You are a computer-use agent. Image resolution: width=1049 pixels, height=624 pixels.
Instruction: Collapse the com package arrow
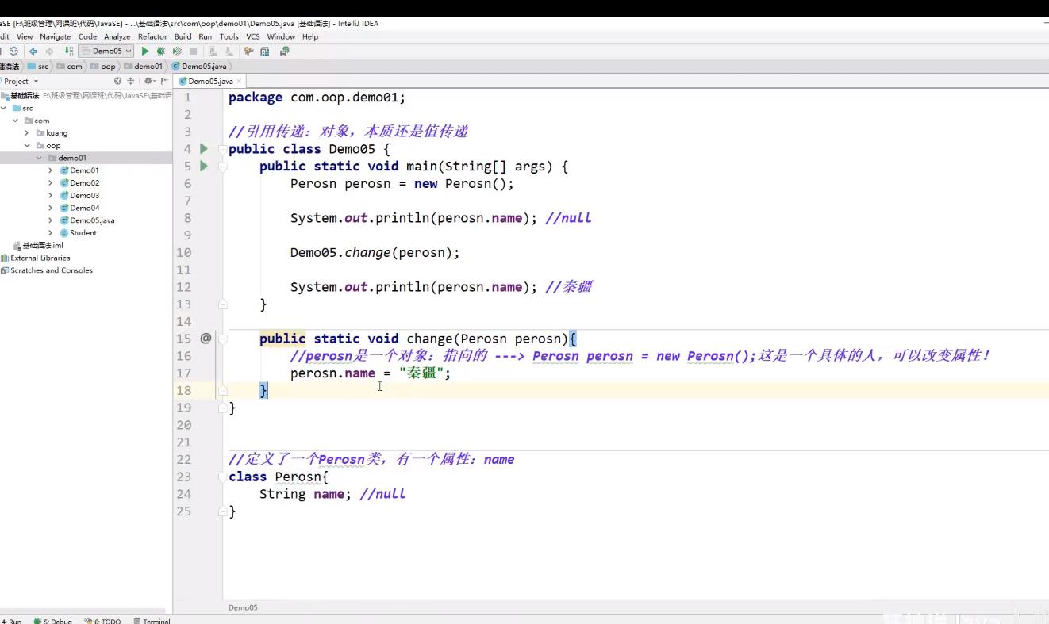click(x=15, y=121)
